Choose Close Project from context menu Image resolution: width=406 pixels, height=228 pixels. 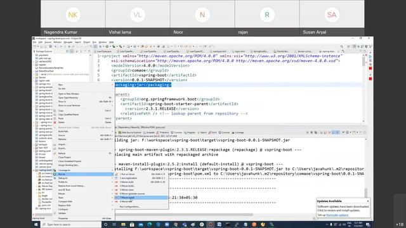coord(83,157)
